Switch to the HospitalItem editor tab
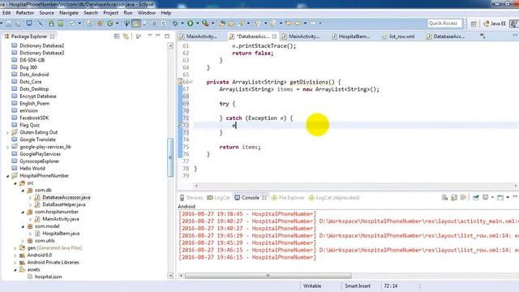This screenshot has width=519, height=292. [x=351, y=36]
